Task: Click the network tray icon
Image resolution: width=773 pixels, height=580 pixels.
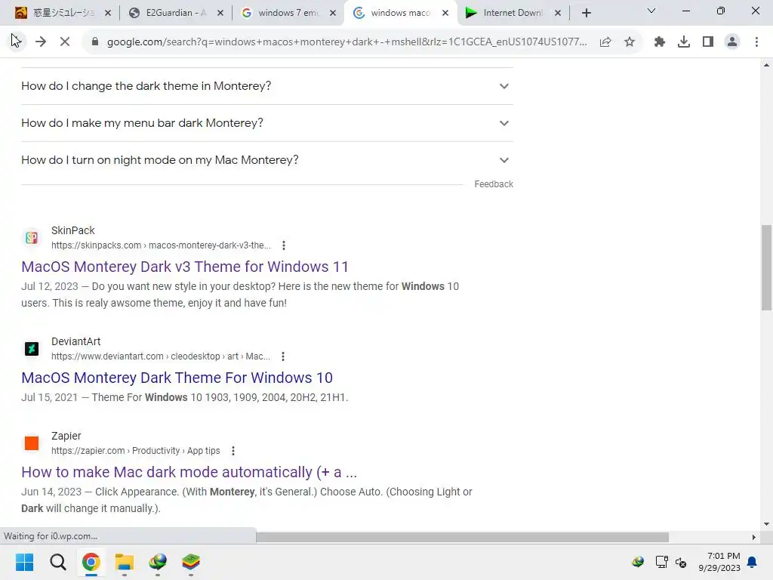Action: tap(661, 562)
